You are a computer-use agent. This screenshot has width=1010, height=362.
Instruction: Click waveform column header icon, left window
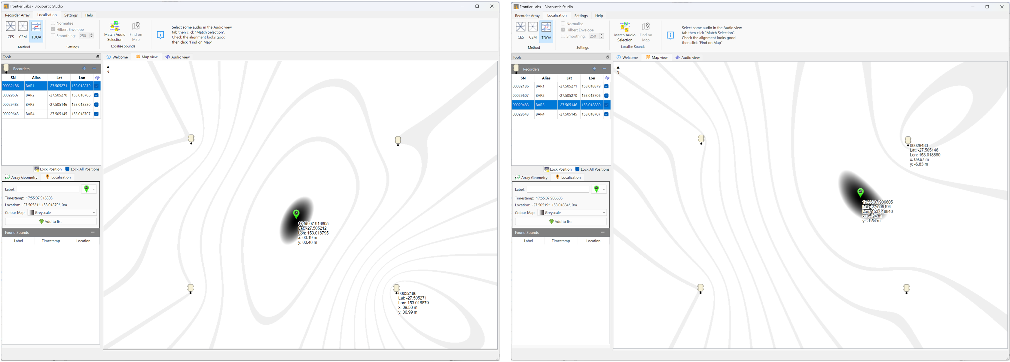click(97, 78)
